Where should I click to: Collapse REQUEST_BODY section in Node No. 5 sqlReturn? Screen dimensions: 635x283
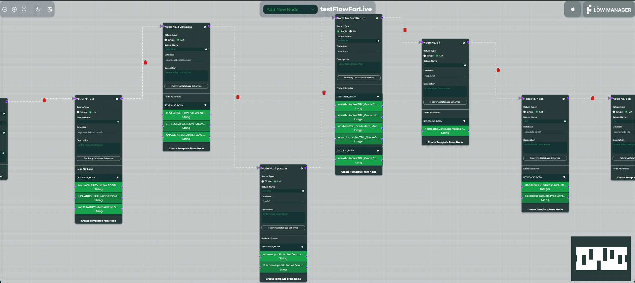click(x=378, y=151)
